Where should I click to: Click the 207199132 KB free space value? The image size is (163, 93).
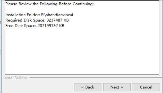coord(51,26)
